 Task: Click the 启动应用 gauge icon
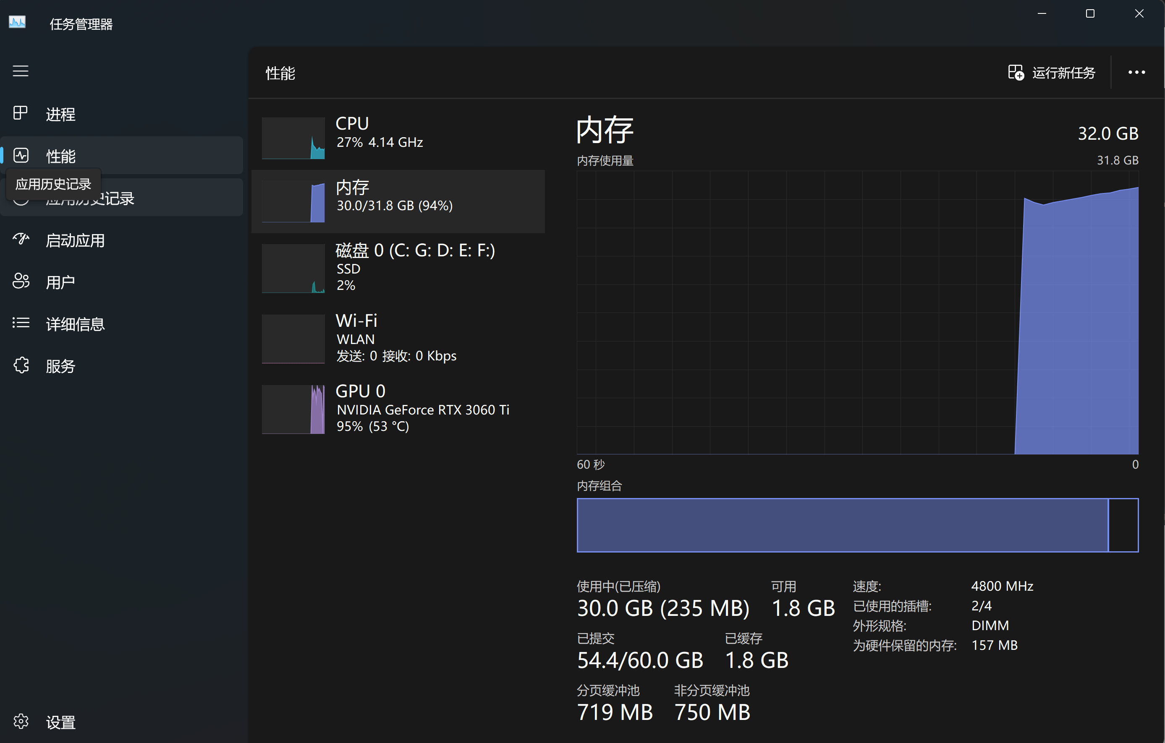[x=21, y=239]
